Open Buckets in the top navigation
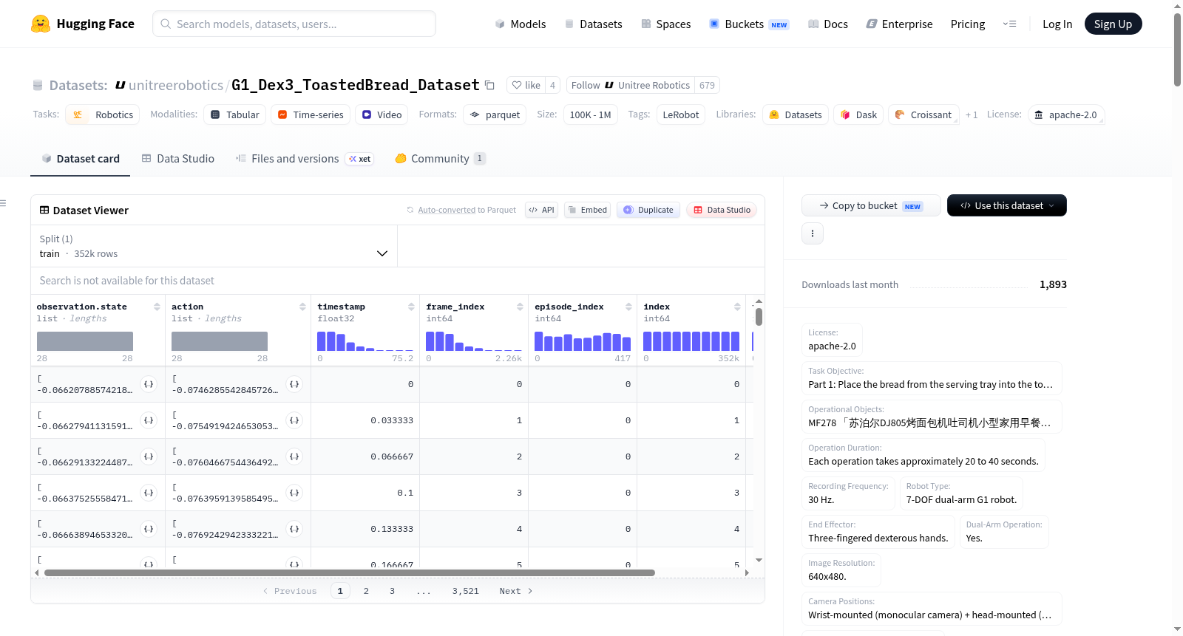Screen dimensions: 1183x636 pos(749,24)
